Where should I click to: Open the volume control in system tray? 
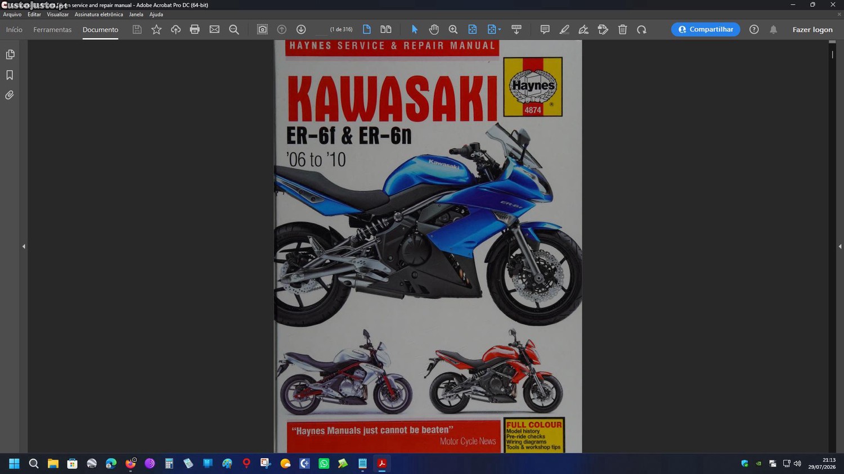tap(797, 463)
